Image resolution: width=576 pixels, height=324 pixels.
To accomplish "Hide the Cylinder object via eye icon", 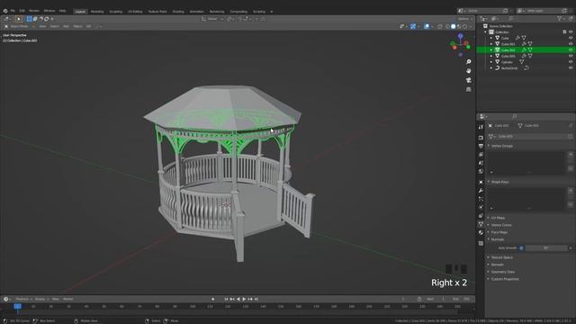I will point(571,62).
